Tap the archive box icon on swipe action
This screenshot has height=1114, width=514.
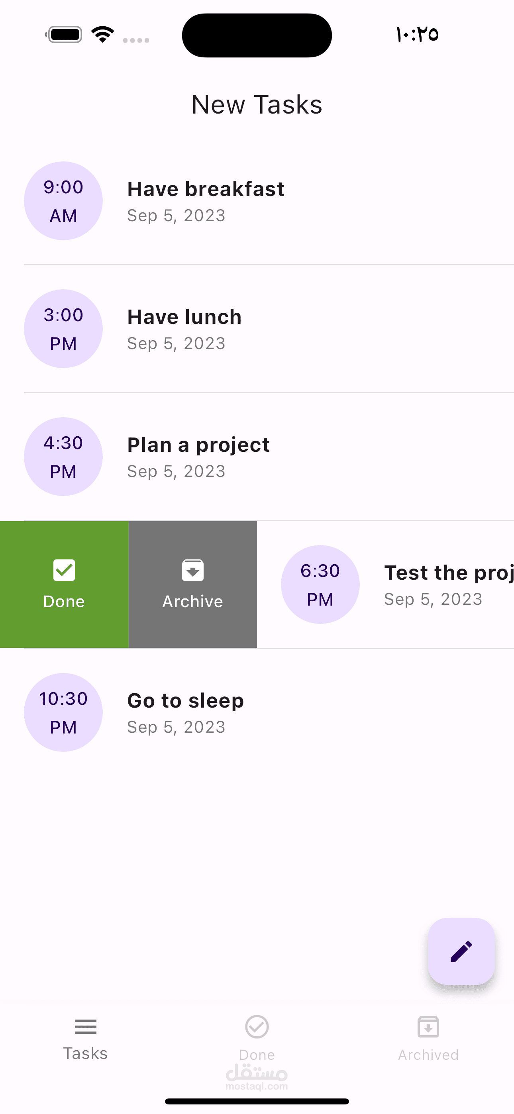point(192,570)
